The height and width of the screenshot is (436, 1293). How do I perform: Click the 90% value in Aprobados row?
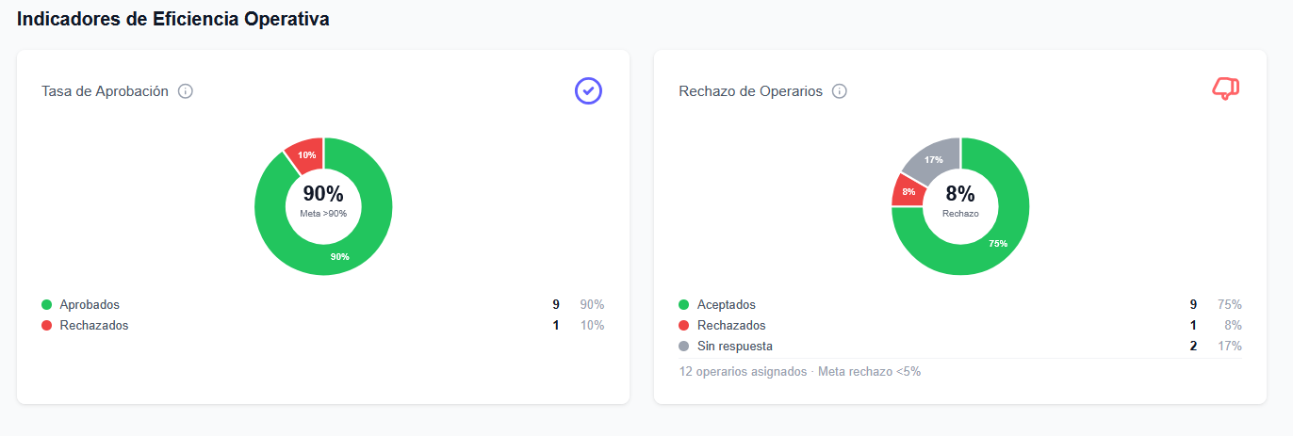coord(592,305)
